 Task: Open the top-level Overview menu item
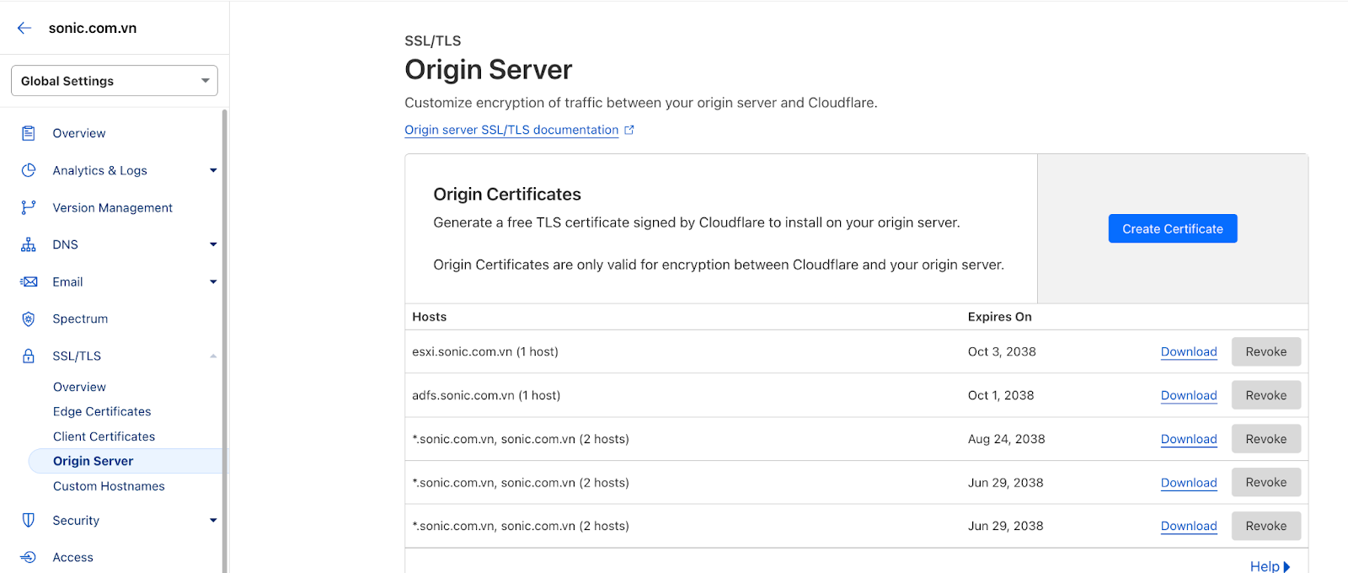(79, 133)
